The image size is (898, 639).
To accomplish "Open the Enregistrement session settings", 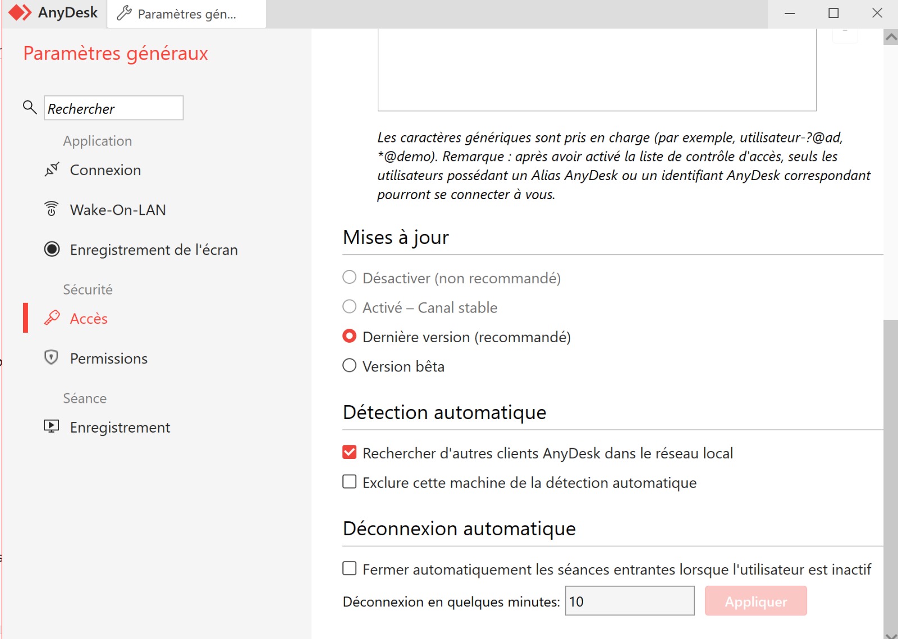I will [52, 426].
